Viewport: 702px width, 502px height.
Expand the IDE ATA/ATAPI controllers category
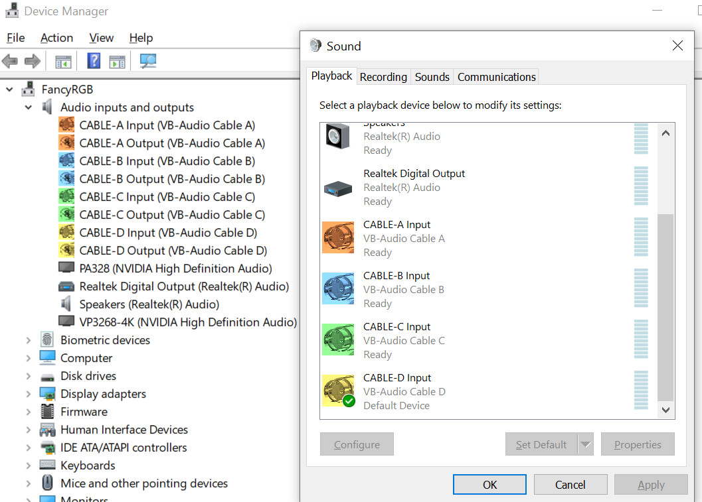28,448
